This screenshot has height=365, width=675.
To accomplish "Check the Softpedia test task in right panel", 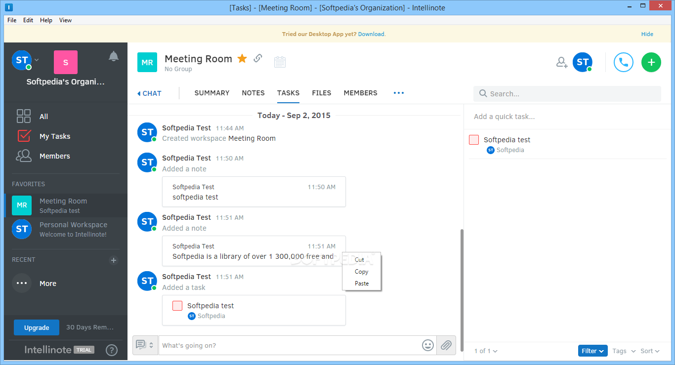I will 474,140.
